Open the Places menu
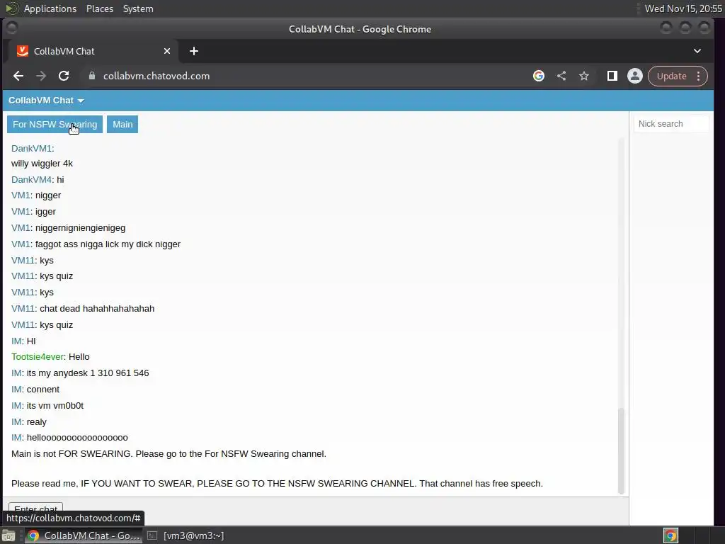This screenshot has height=544, width=725. (100, 8)
